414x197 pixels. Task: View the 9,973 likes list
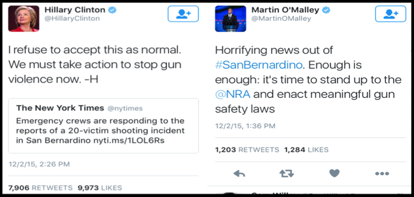(100, 188)
